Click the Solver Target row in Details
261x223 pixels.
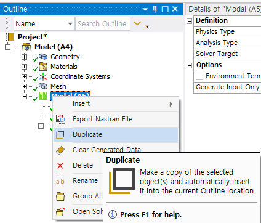tap(227, 54)
